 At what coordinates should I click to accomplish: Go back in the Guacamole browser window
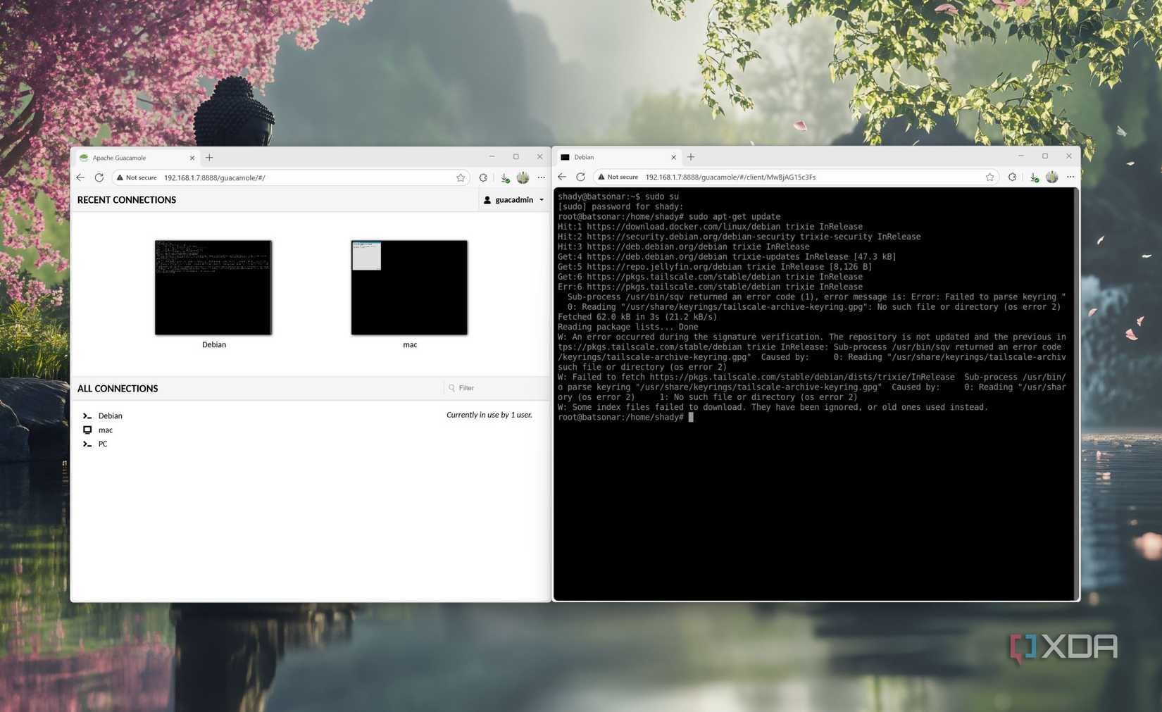[80, 177]
